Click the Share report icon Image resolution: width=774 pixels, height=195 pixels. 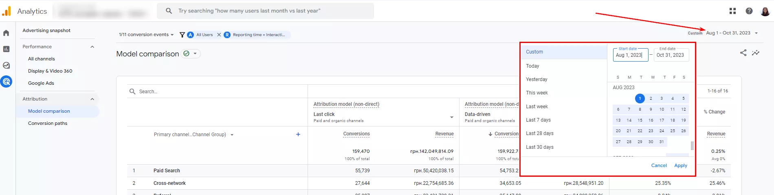pos(743,53)
